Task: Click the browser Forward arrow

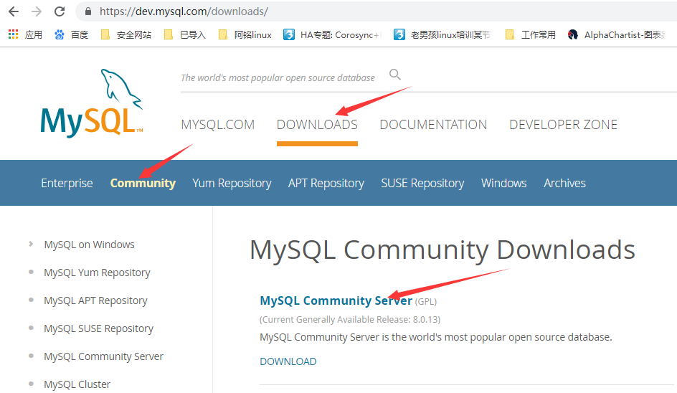Action: [x=37, y=11]
